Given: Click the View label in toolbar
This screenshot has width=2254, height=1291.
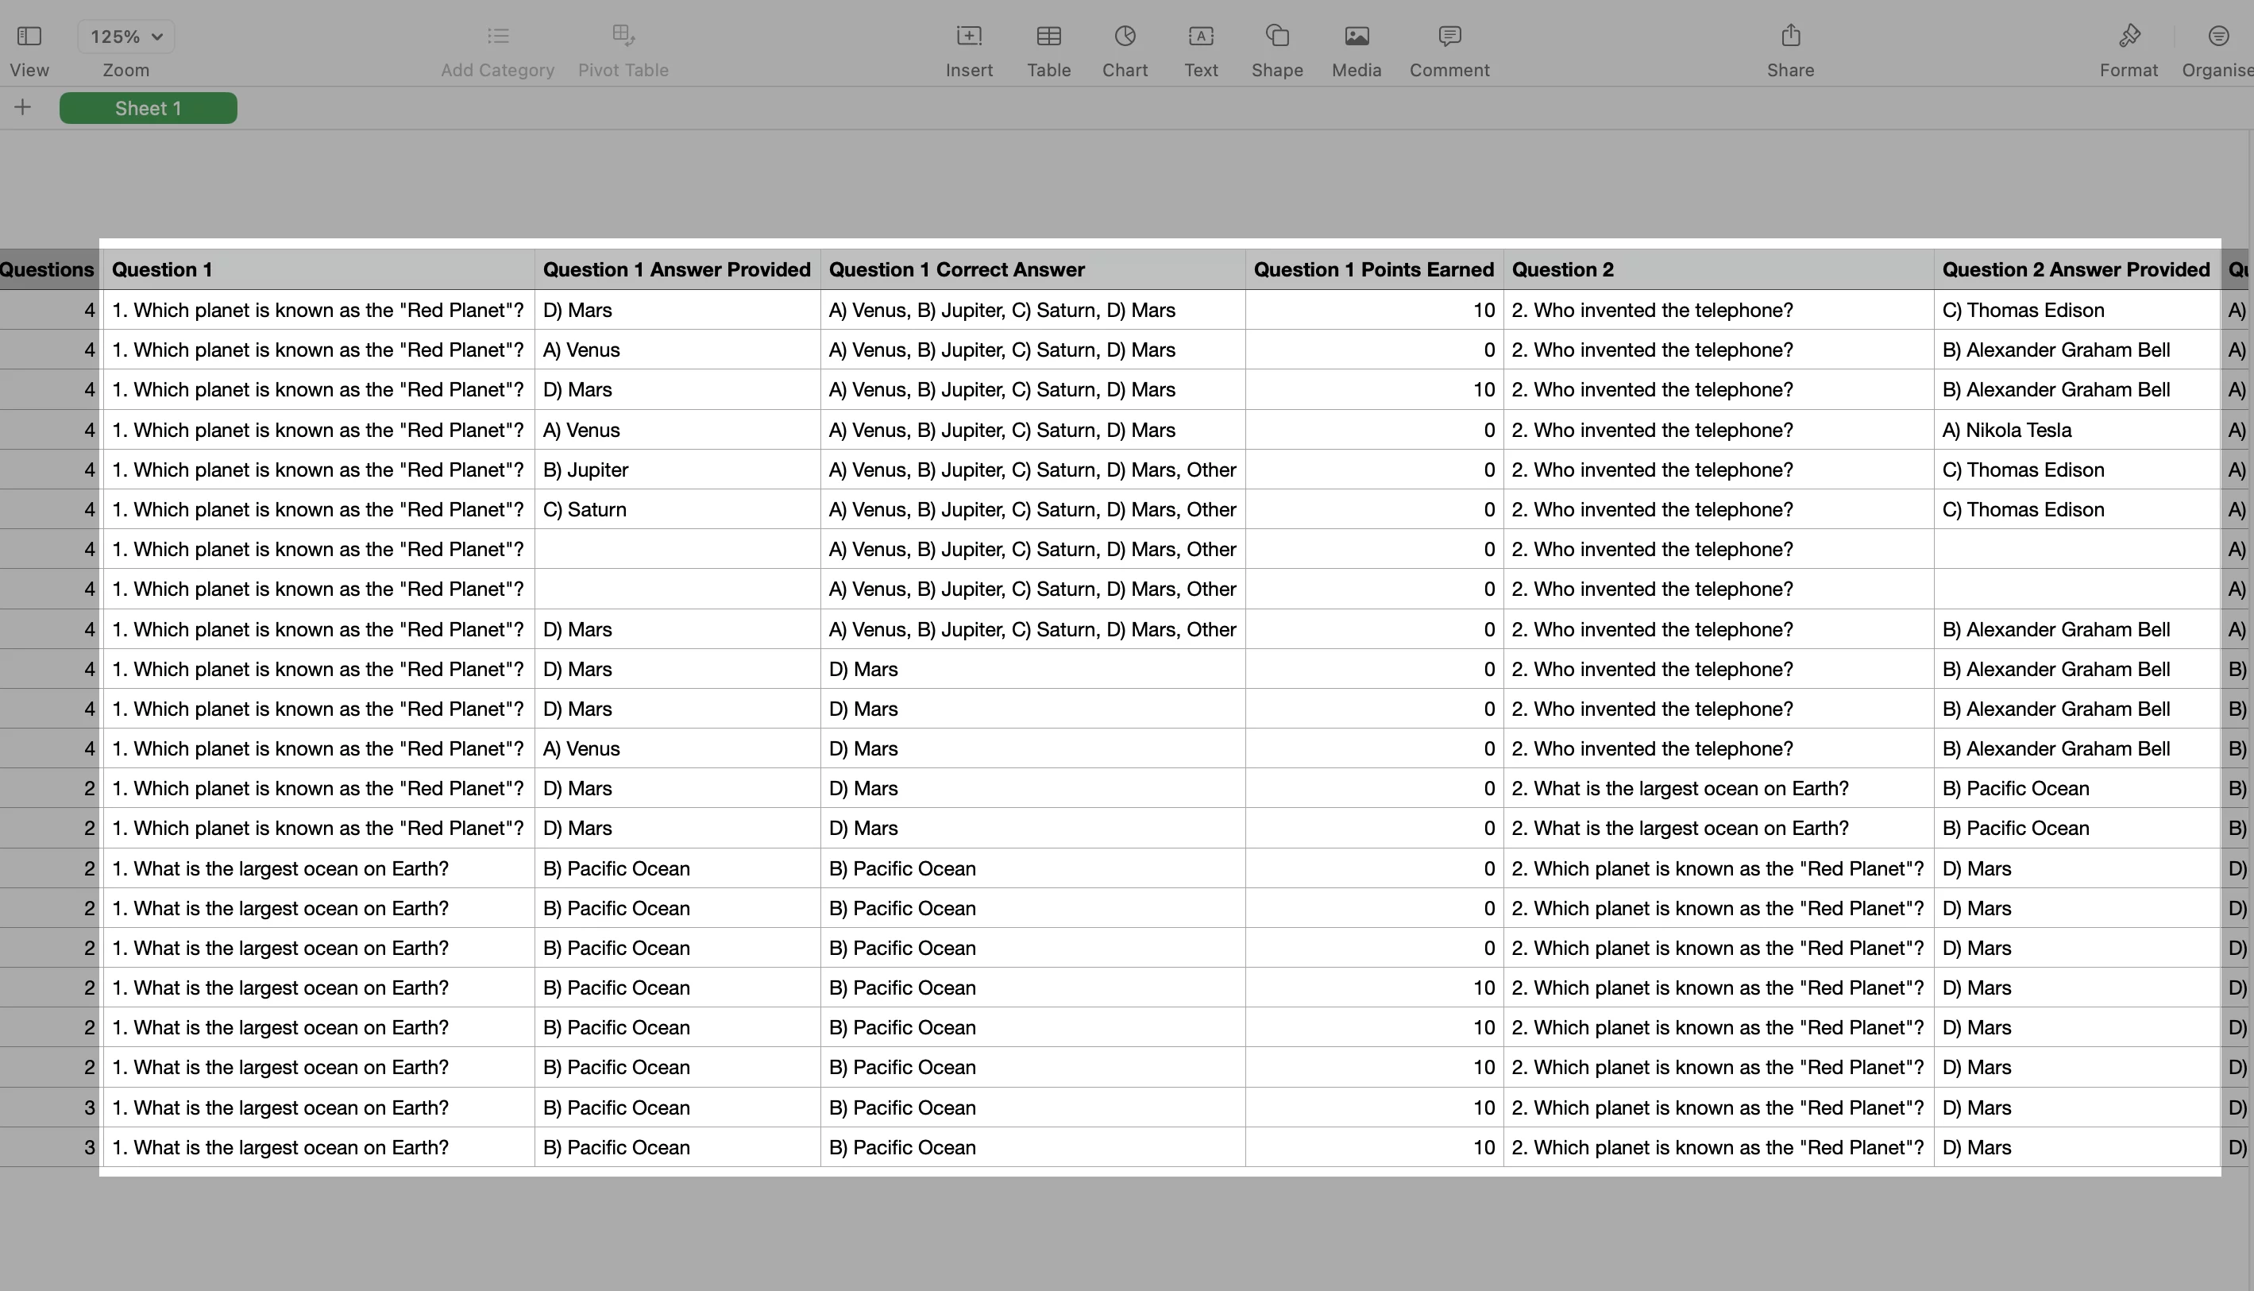Looking at the screenshot, I should click(29, 70).
